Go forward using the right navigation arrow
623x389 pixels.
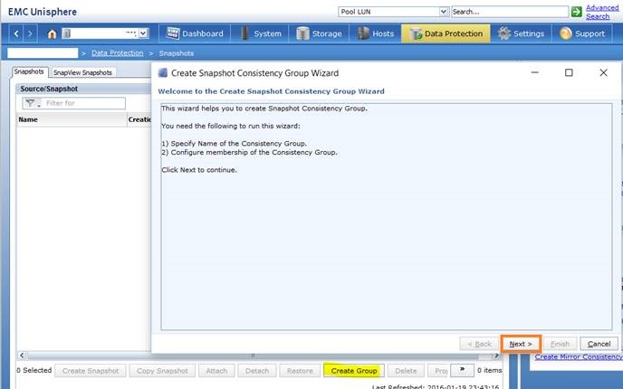30,33
